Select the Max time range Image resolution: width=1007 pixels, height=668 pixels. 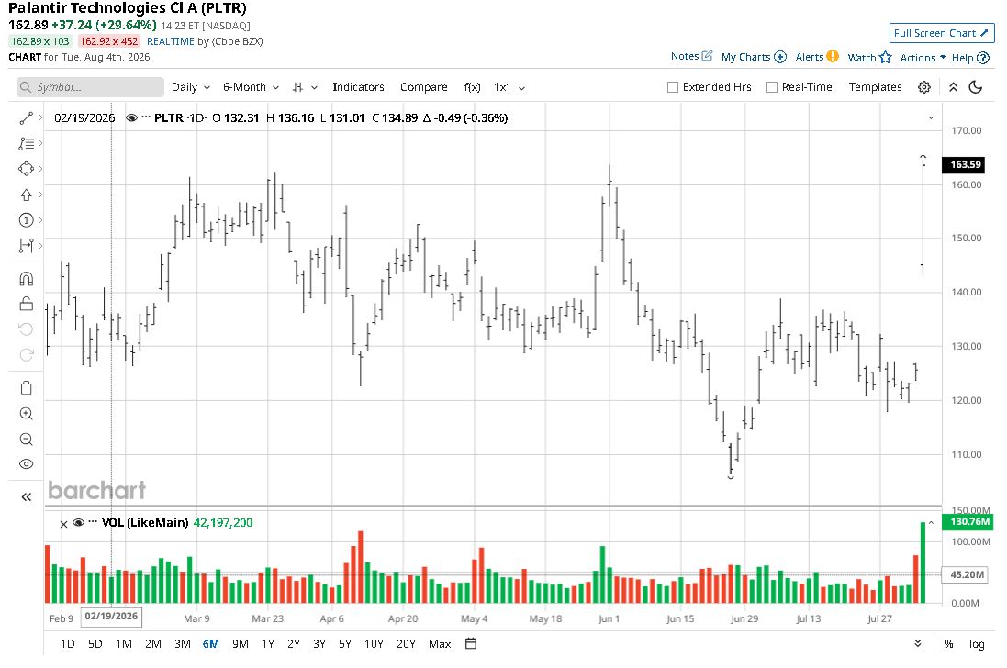[x=440, y=643]
